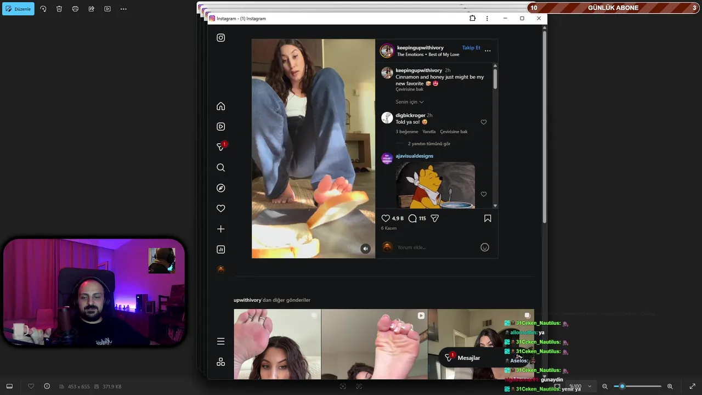Open emoji picker beside comment field
Screen dimensions: 702x395
tap(485, 247)
